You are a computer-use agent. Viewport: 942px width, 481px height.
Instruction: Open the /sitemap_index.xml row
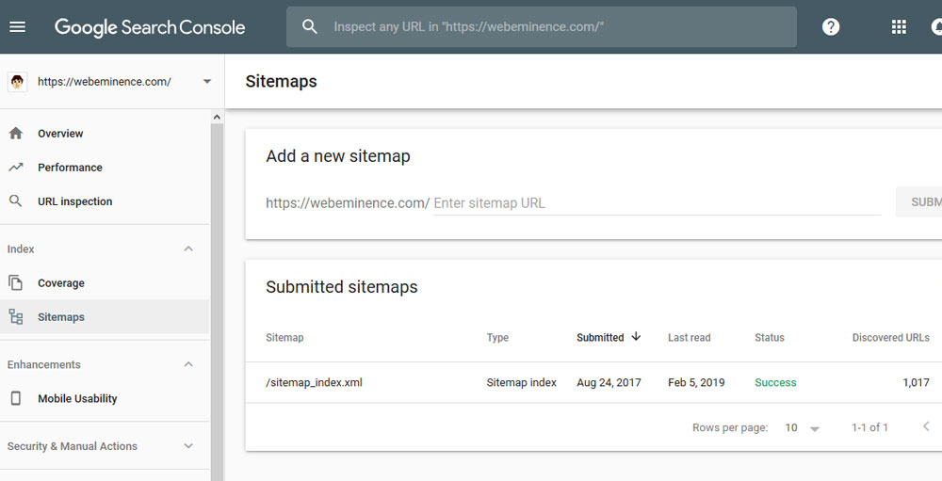coord(315,382)
